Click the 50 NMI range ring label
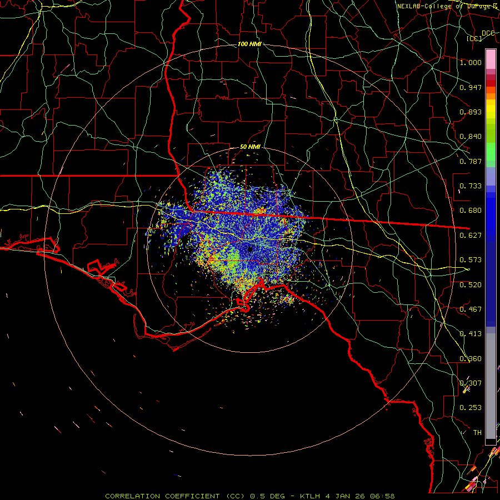 [x=250, y=147]
